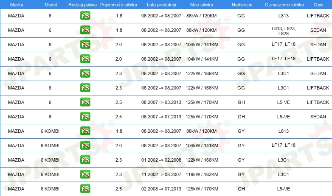
Task: Select 'SEDAN' in the 1.8 row
Action: [318, 30]
